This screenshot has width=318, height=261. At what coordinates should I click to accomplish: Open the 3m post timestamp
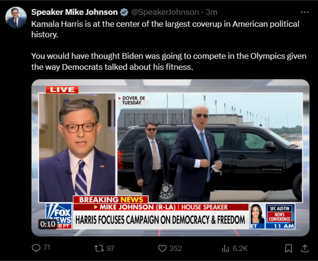click(x=211, y=12)
